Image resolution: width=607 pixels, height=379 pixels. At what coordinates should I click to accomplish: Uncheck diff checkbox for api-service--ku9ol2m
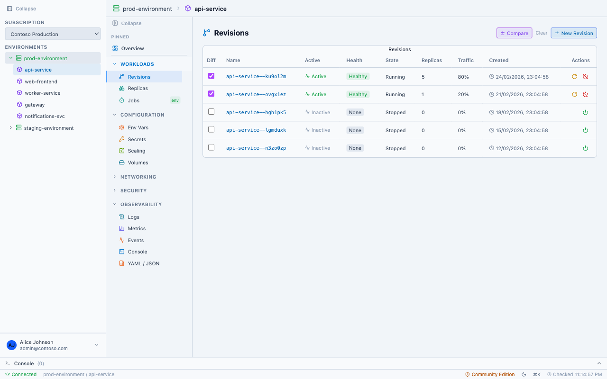211,76
